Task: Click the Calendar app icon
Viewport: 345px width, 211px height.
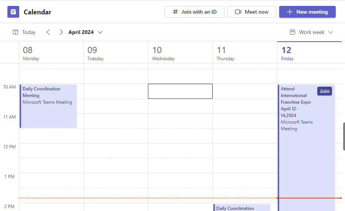Action: (x=13, y=12)
